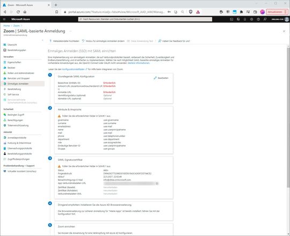290x236 pixels.
Task: Click the Brave rewards triangle icon
Action: pos(198,12)
